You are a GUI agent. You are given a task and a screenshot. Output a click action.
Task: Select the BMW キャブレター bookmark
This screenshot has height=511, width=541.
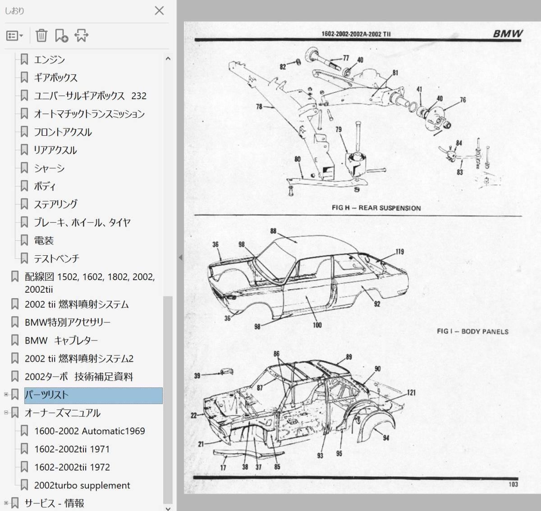(61, 340)
